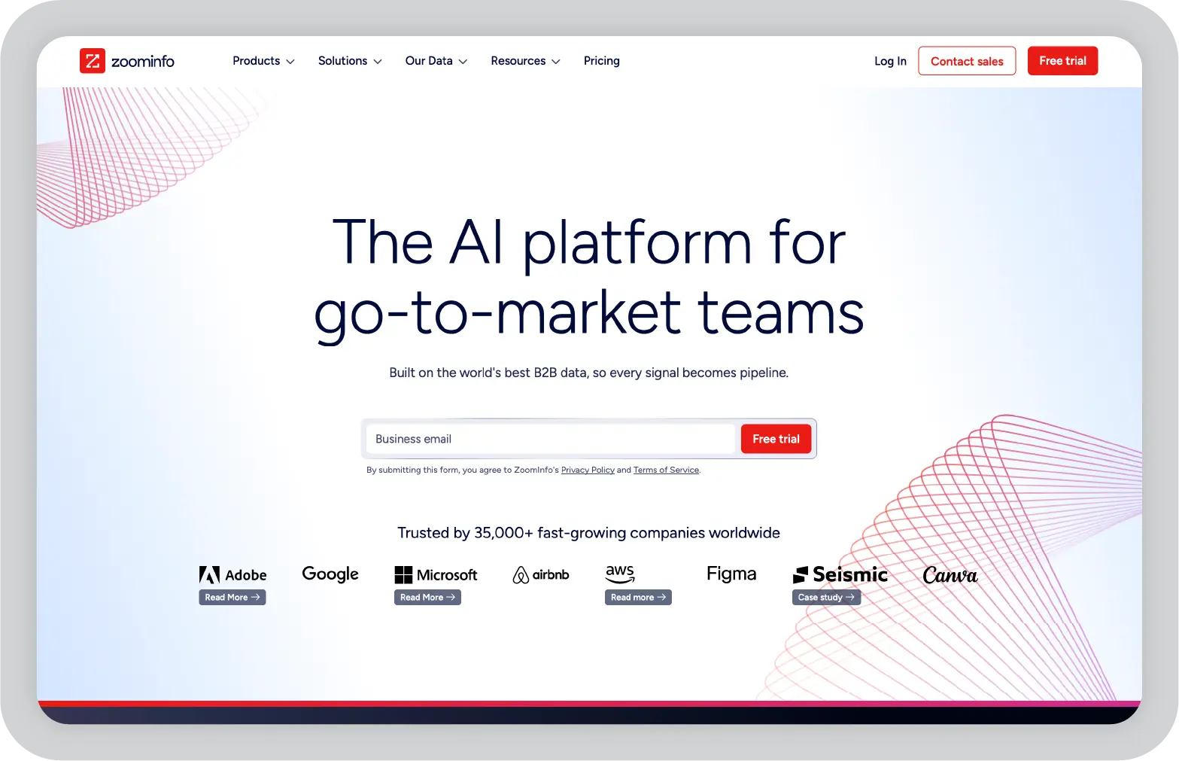Open the Terms of Service link
Viewport: 1179px width, 761px height.
[666, 470]
